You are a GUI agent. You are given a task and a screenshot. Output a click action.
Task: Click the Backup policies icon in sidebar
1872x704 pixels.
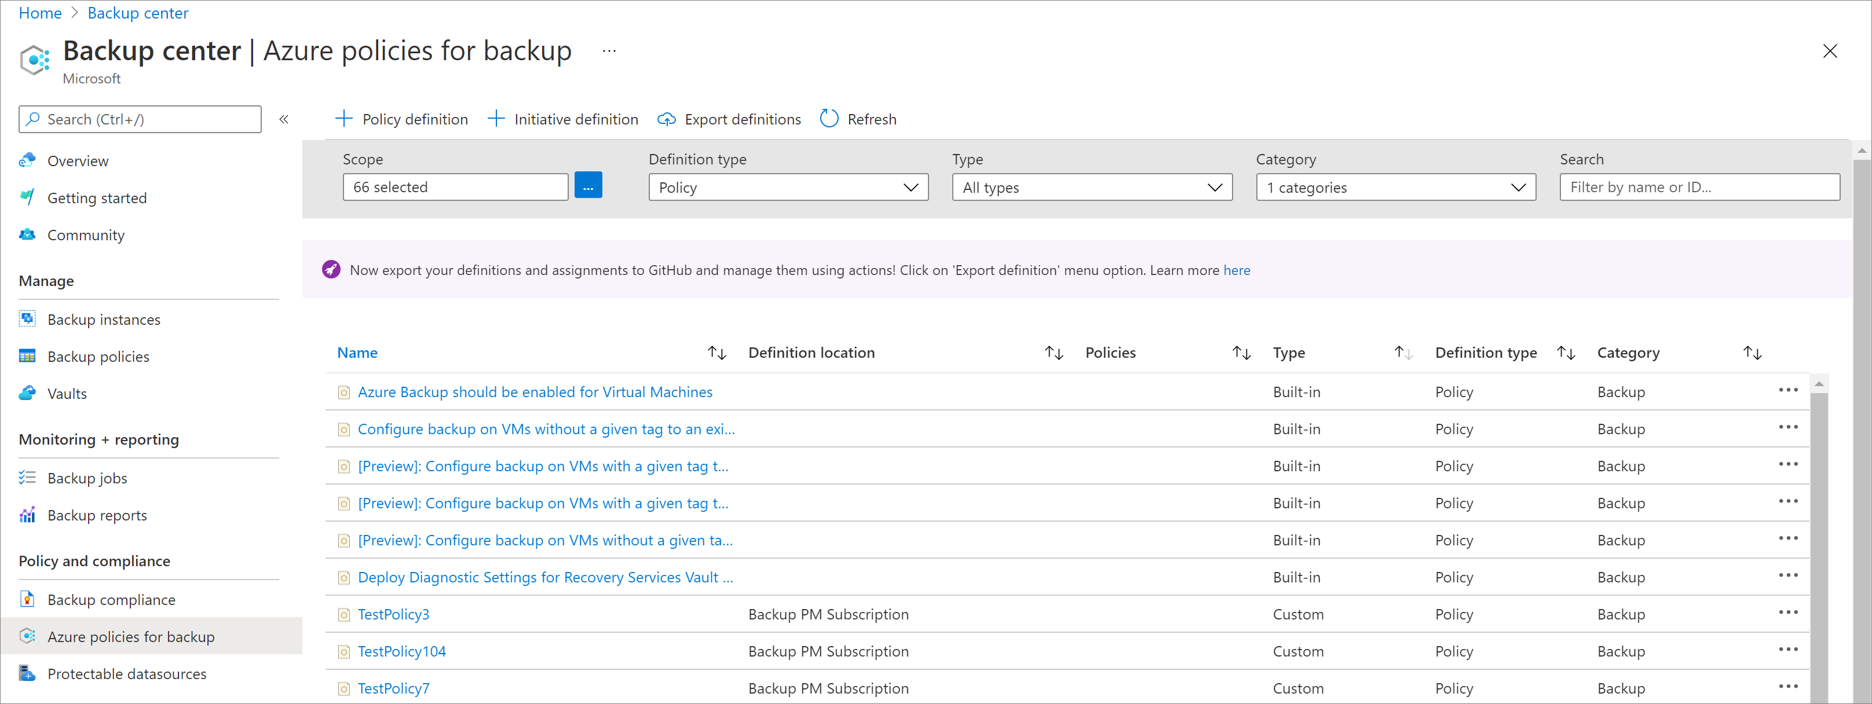pos(26,355)
